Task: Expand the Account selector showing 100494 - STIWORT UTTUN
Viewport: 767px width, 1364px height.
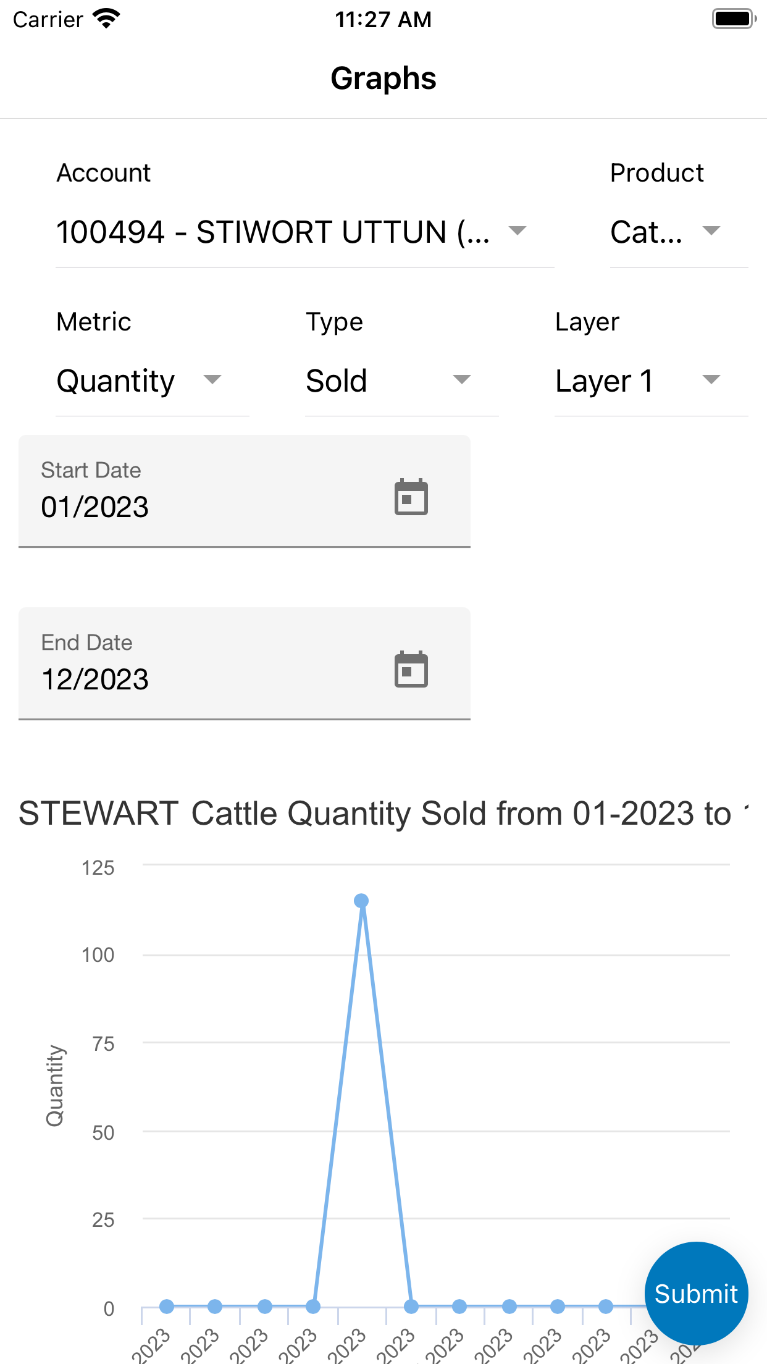Action: [x=305, y=232]
